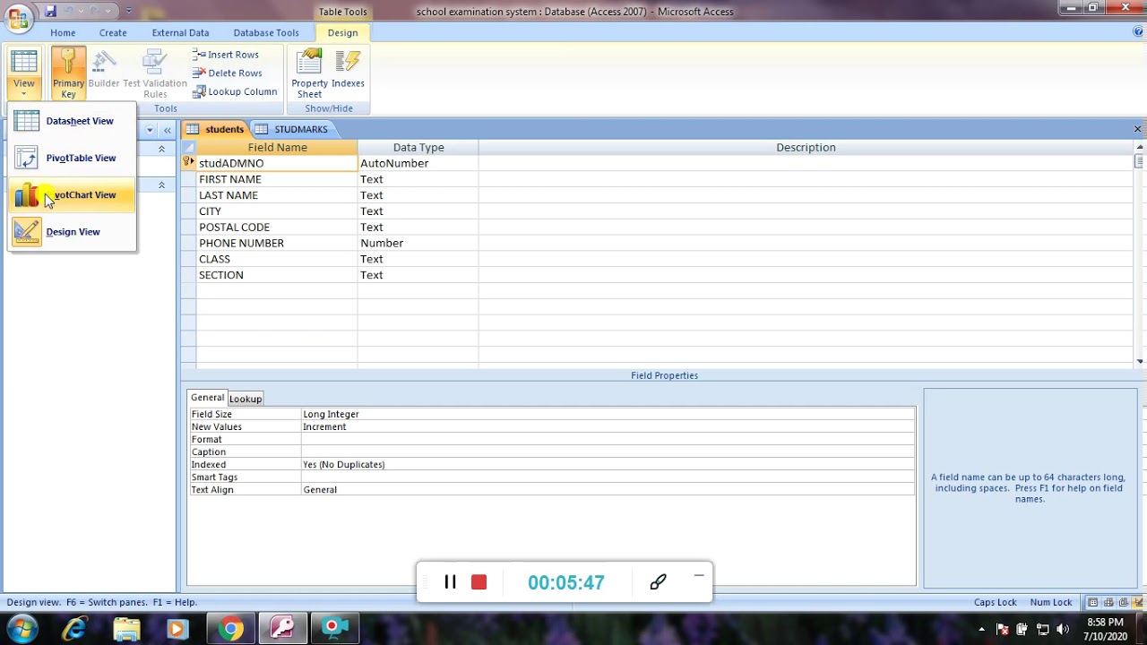Choose Design View from menu
This screenshot has height=645, width=1147.
pyautogui.click(x=72, y=231)
